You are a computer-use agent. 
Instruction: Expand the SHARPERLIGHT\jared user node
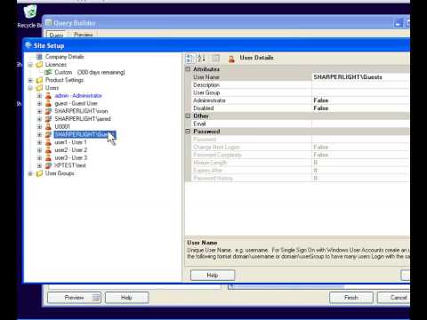pyautogui.click(x=39, y=119)
